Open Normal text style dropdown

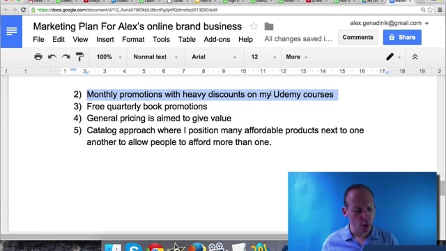click(155, 57)
